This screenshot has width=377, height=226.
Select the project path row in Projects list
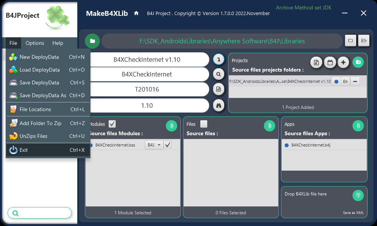tap(280, 81)
